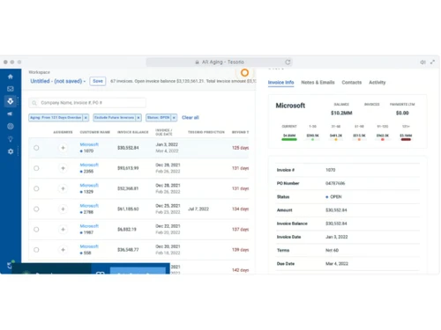
Task: Open Microsoft link in invoice 558 row
Action: point(89,246)
